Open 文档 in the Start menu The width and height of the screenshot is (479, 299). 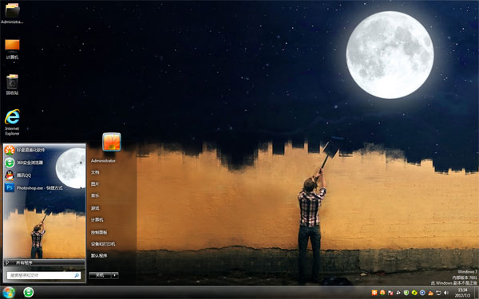coord(95,172)
